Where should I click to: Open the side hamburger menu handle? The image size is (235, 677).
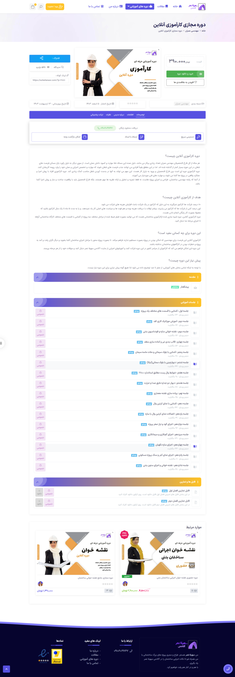click(x=1, y=343)
